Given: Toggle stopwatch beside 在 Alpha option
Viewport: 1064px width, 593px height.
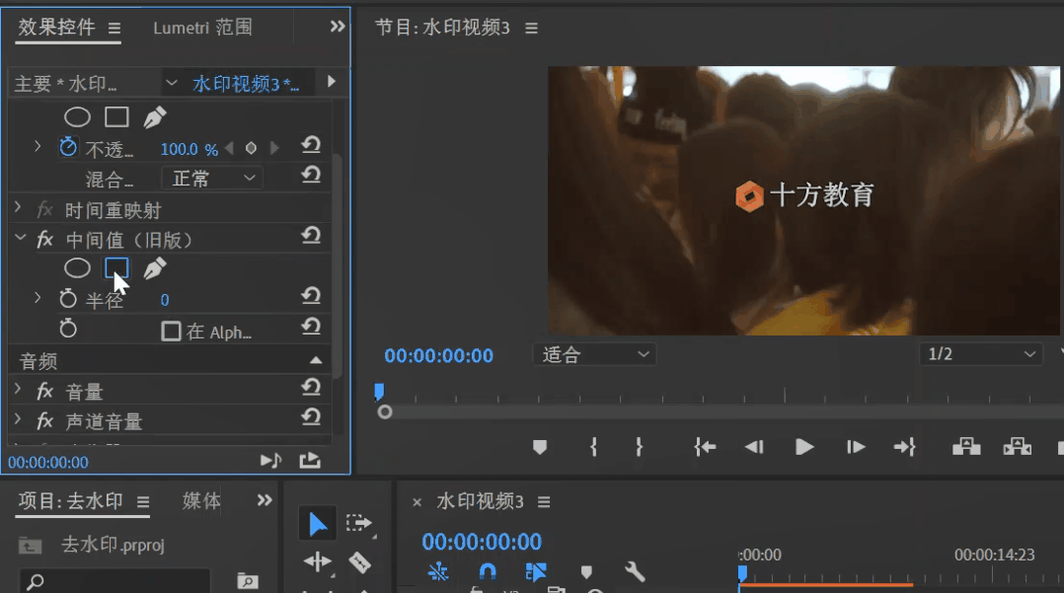Looking at the screenshot, I should coord(68,330).
